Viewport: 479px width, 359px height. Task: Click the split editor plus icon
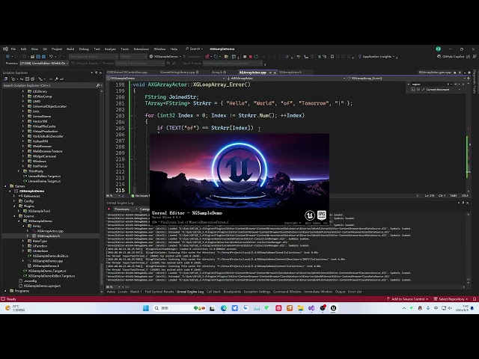point(469,79)
